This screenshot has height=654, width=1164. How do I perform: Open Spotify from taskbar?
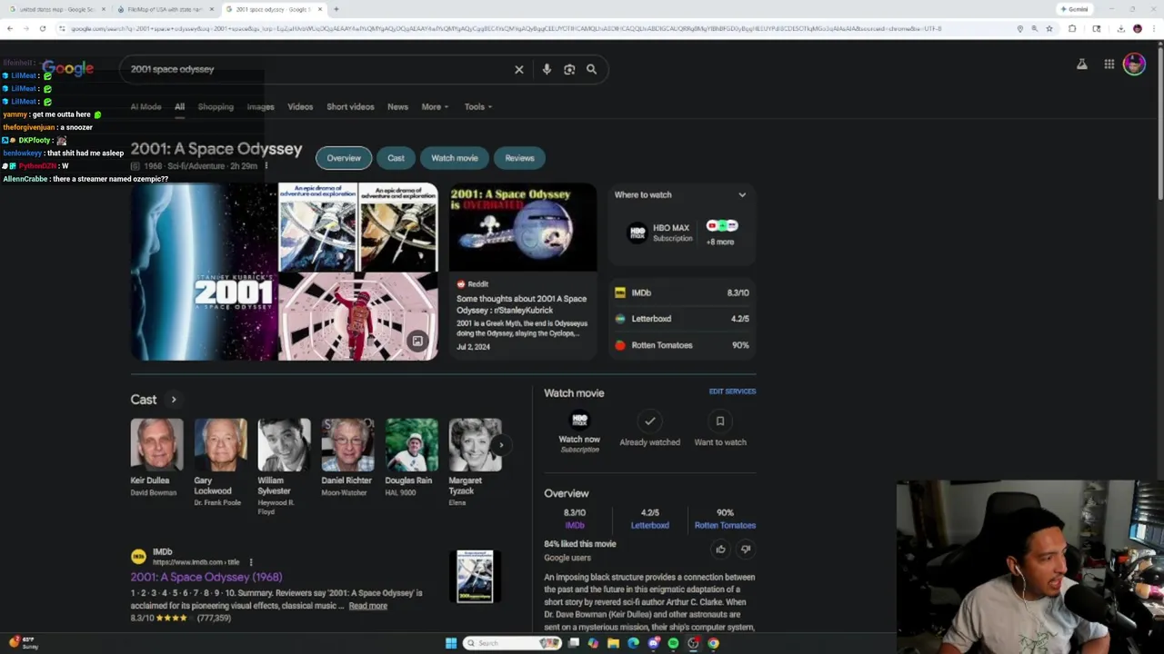click(x=673, y=643)
